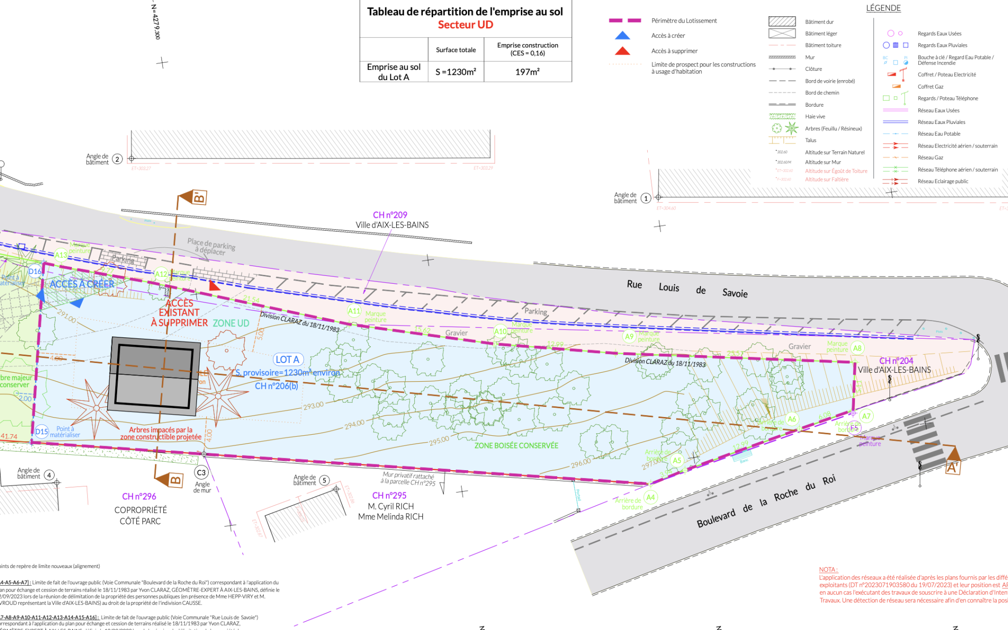Click the '197m²' table cell
1008x630 pixels.
click(x=527, y=72)
